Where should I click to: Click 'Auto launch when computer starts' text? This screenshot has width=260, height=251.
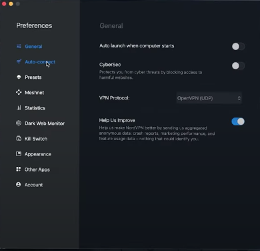137,46
